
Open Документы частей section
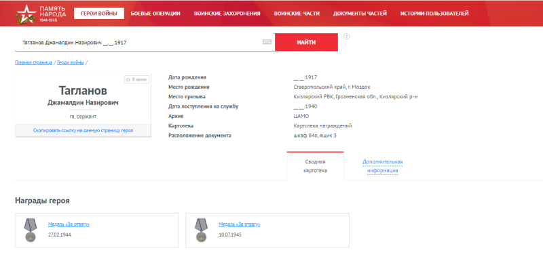click(360, 14)
